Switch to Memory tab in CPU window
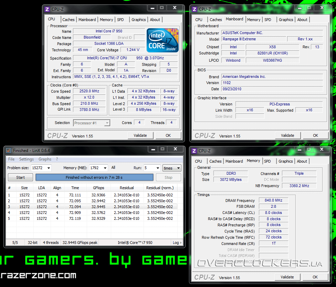This screenshot has height=287, width=336. pyautogui.click(x=106, y=20)
